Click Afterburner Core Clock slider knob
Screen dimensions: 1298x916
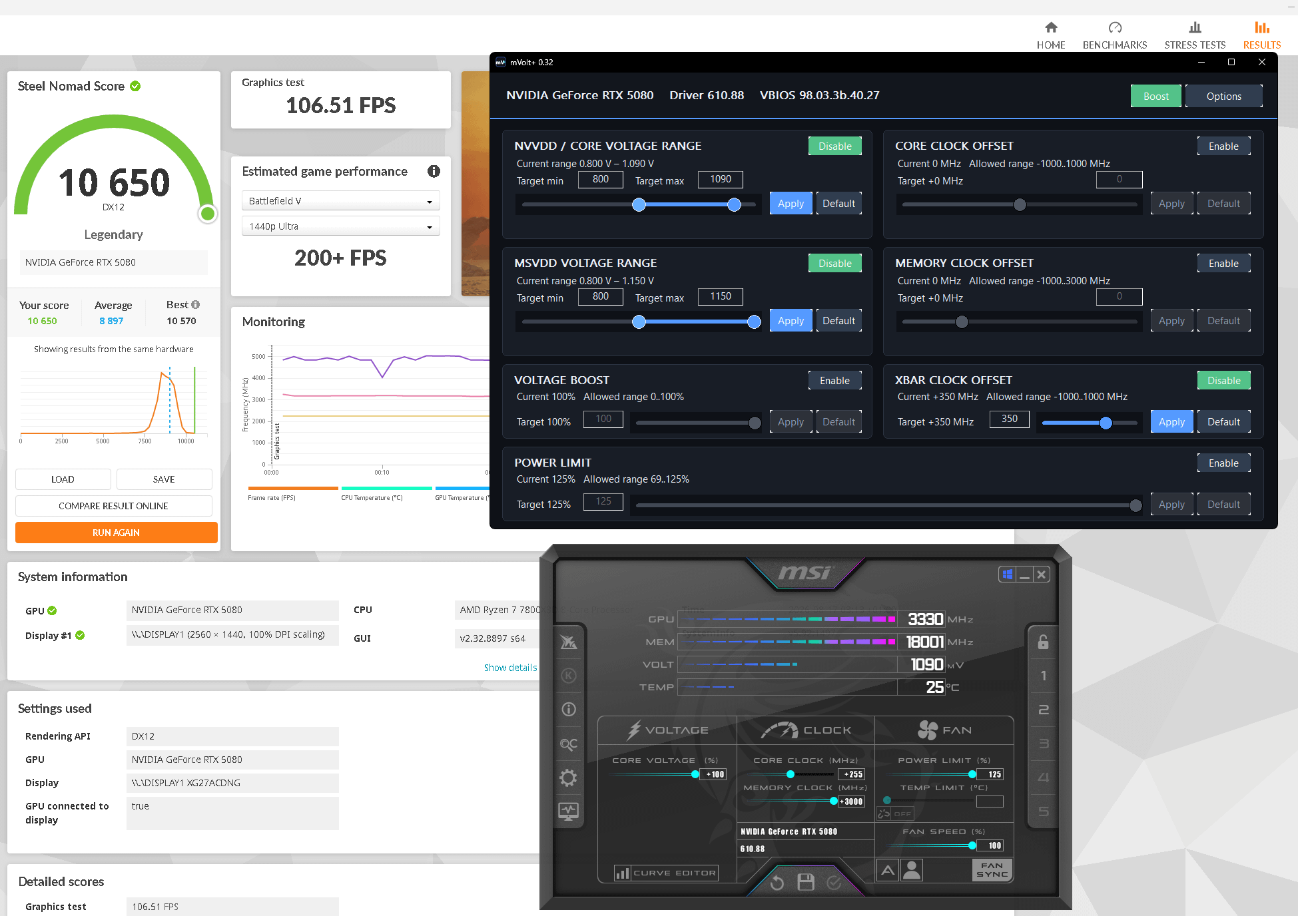(791, 774)
